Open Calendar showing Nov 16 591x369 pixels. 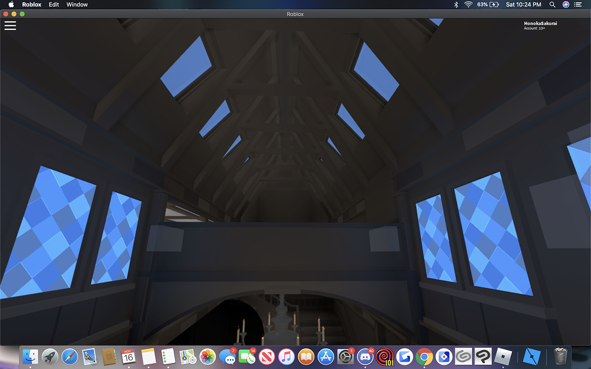[129, 356]
